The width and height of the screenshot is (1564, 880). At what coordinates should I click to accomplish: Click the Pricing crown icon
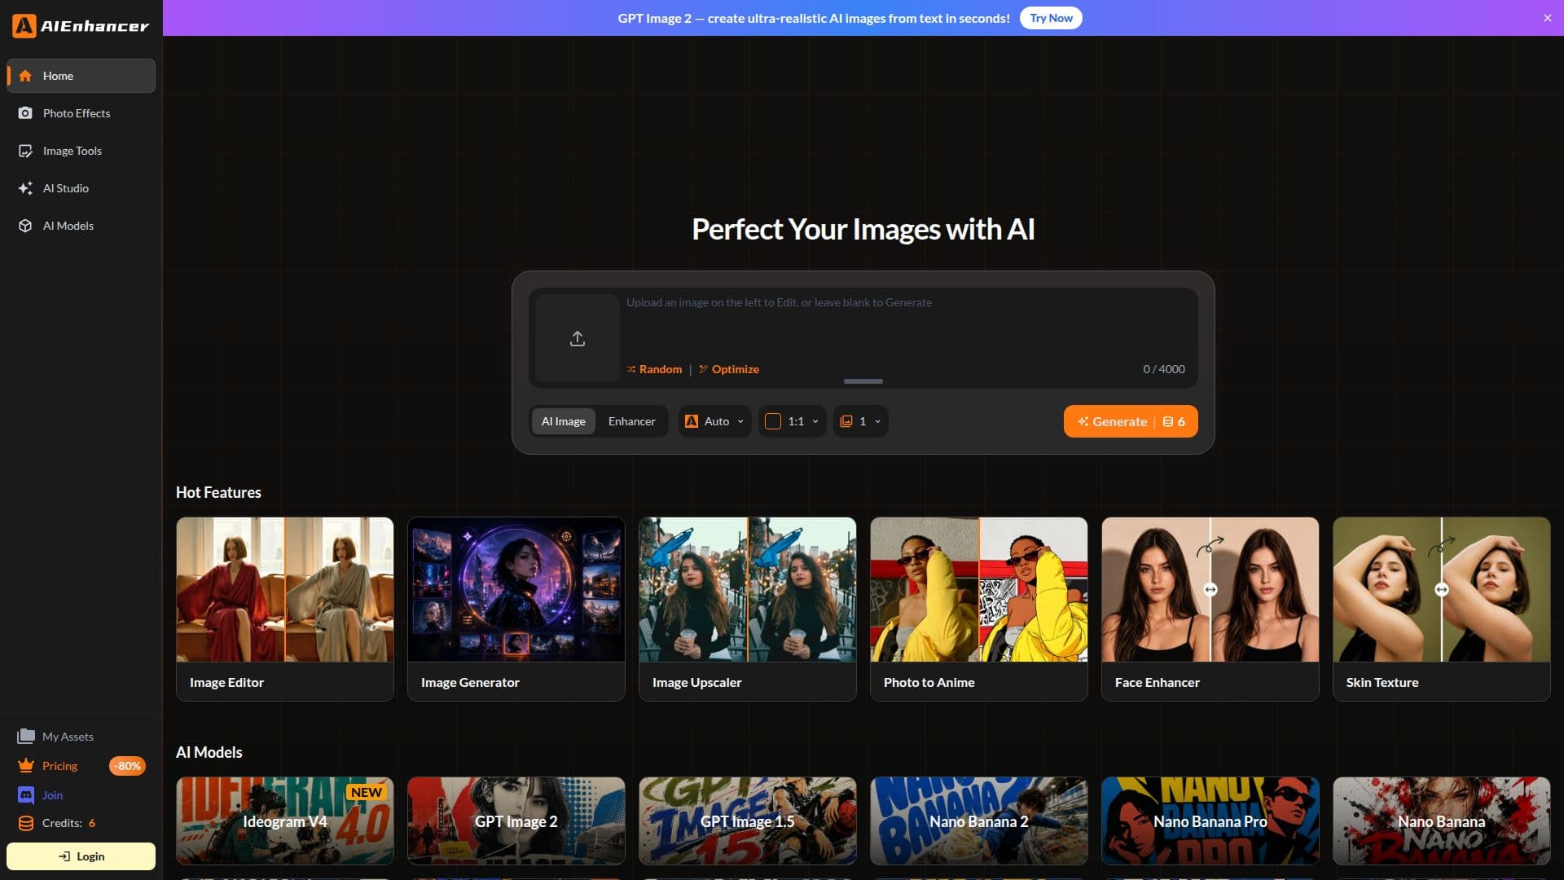(x=26, y=766)
